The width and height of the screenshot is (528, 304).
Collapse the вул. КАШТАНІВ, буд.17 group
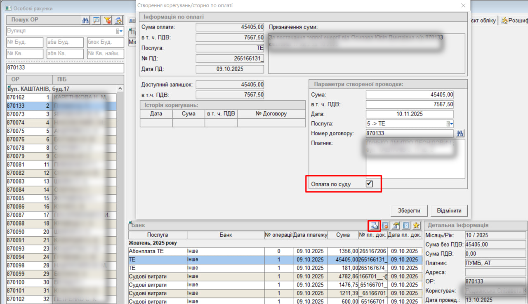point(120,89)
